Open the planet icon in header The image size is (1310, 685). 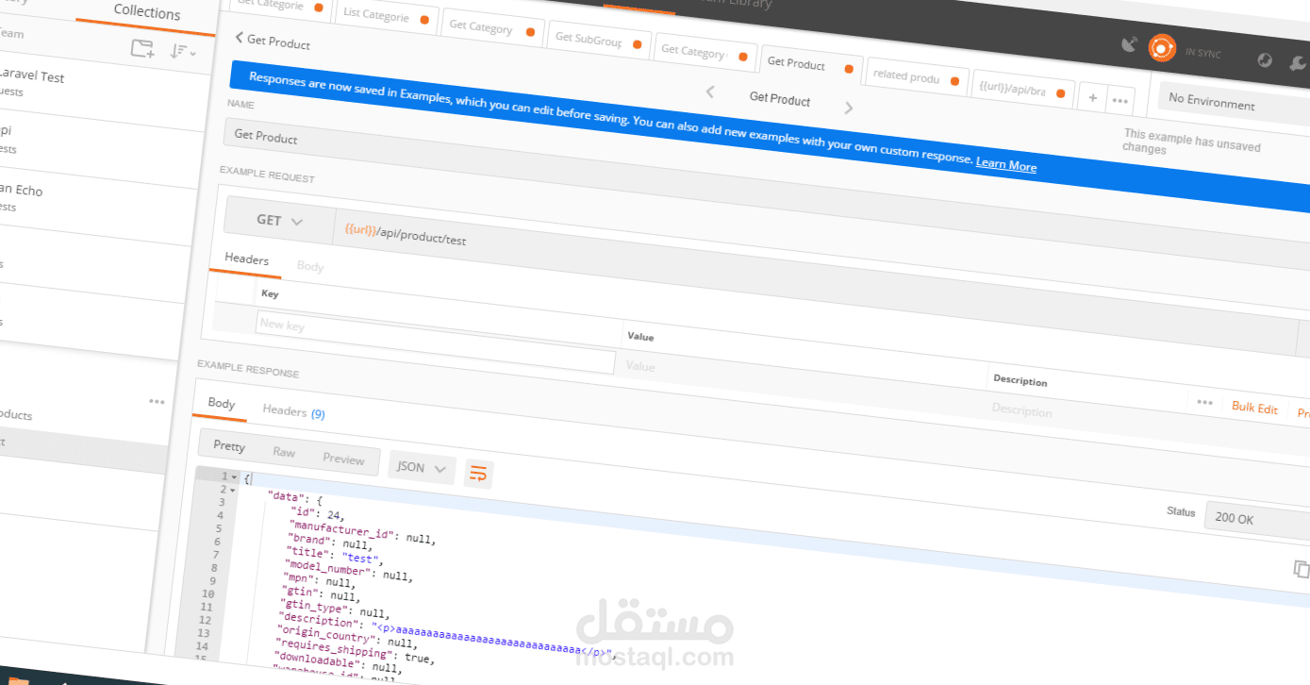point(1266,60)
